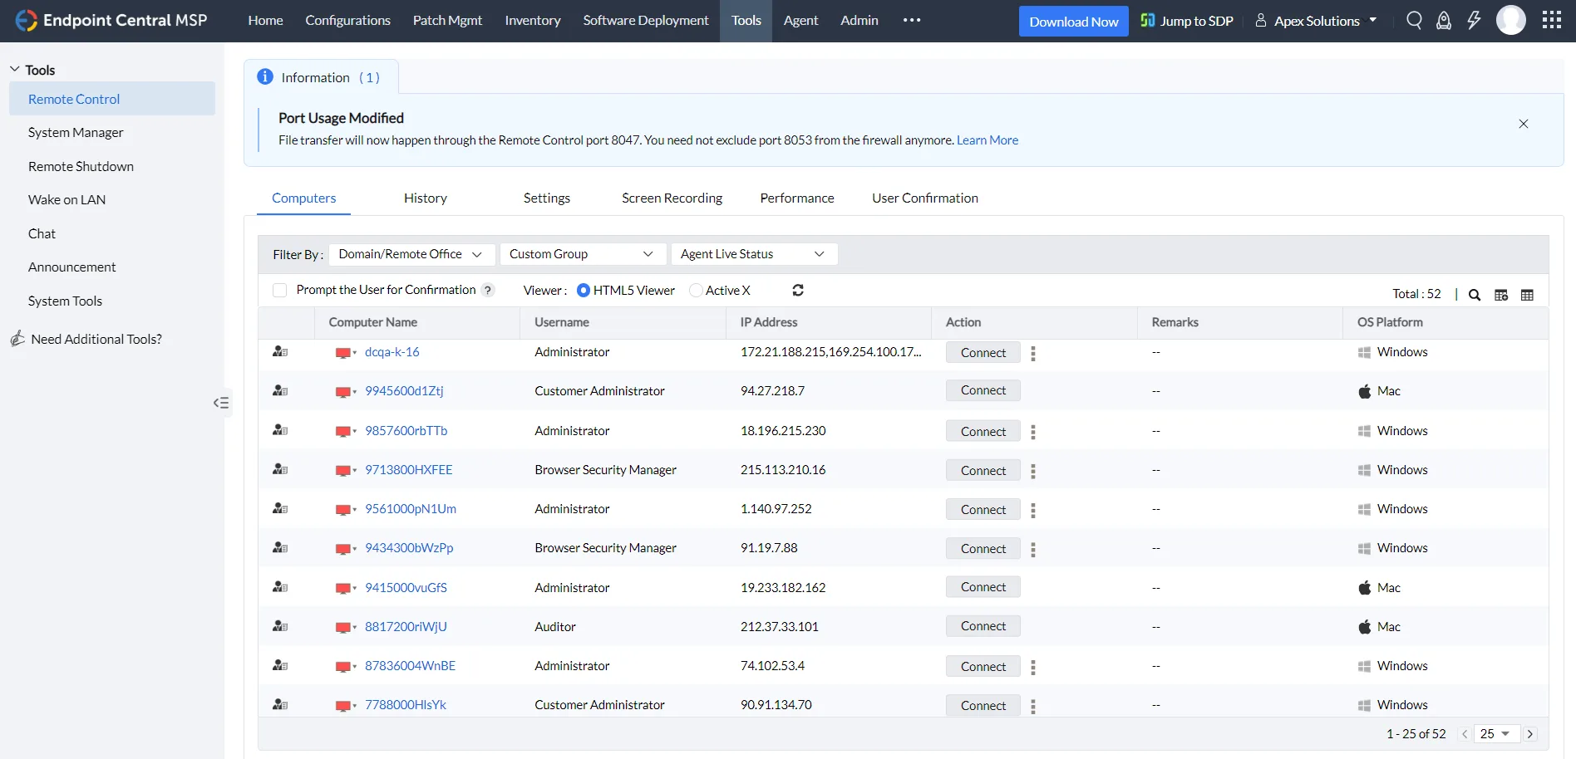The image size is (1576, 759).
Task: Open Wake on LAN in sidebar
Action: pos(66,199)
